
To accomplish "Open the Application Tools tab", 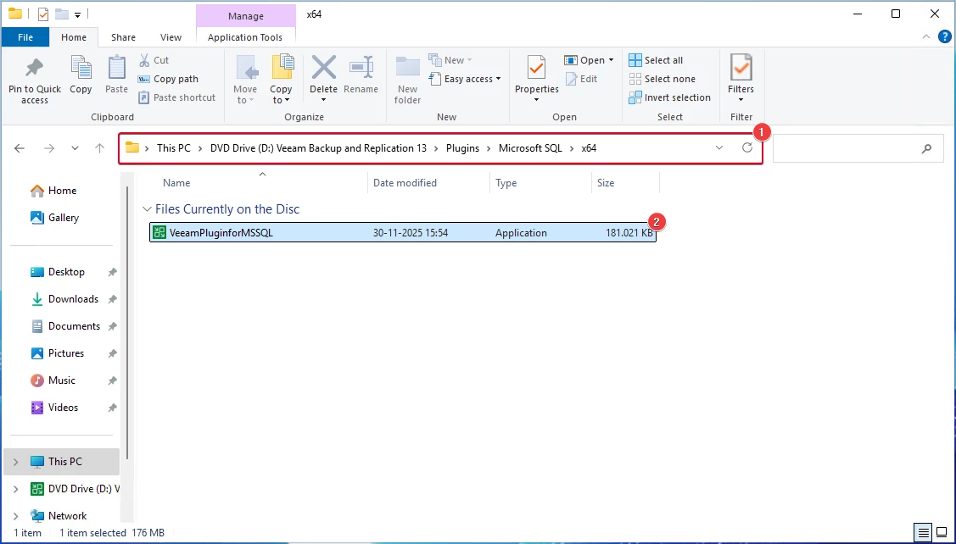I will pyautogui.click(x=245, y=37).
